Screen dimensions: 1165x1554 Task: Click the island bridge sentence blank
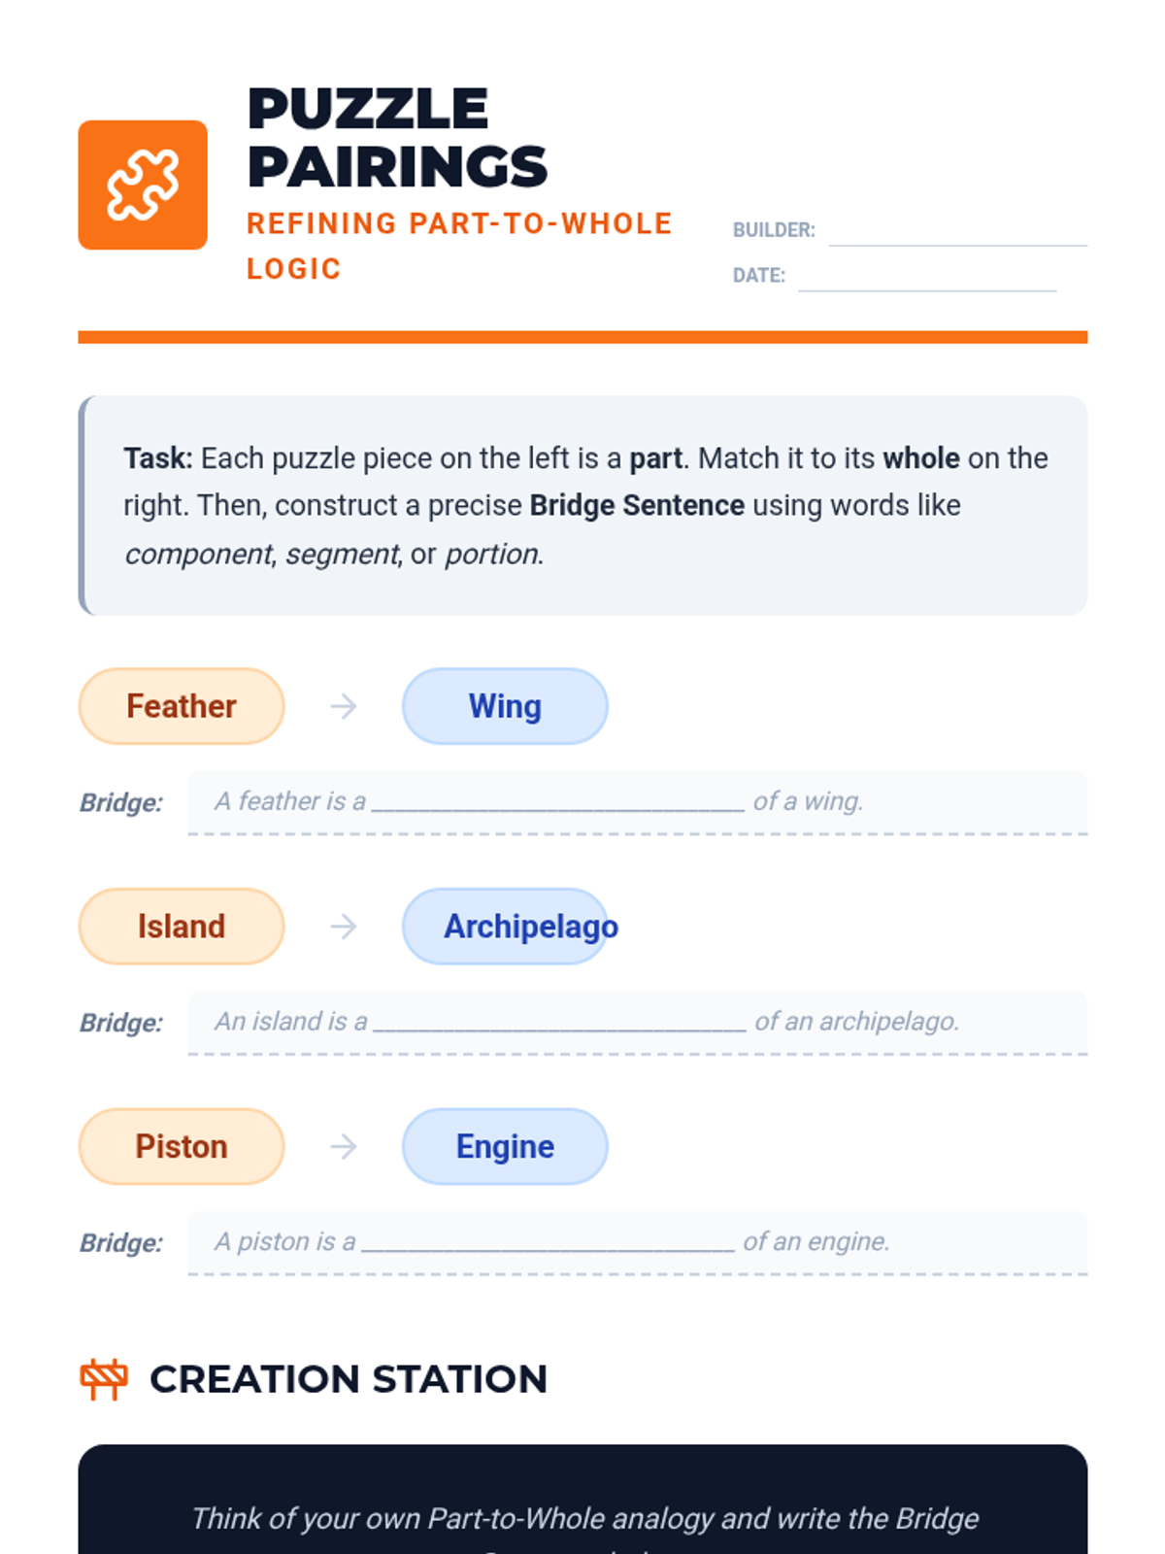[560, 1023]
